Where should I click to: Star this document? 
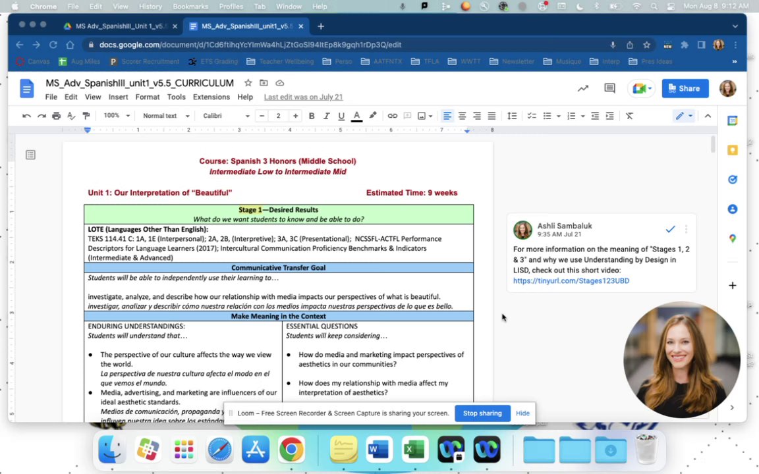(248, 83)
